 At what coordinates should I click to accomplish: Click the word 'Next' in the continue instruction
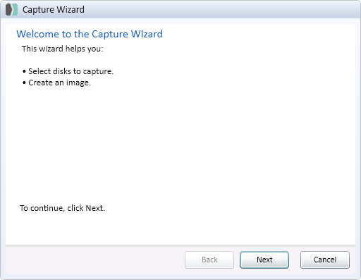[94, 208]
